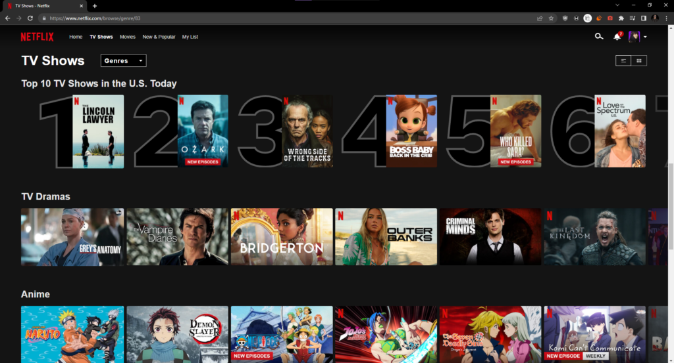Open the Genres dropdown
The image size is (674, 363).
click(x=123, y=60)
